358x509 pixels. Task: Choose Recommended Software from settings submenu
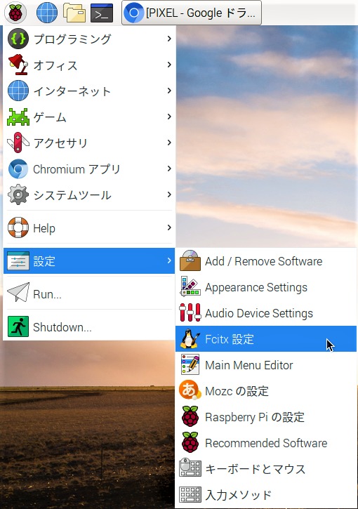266,443
